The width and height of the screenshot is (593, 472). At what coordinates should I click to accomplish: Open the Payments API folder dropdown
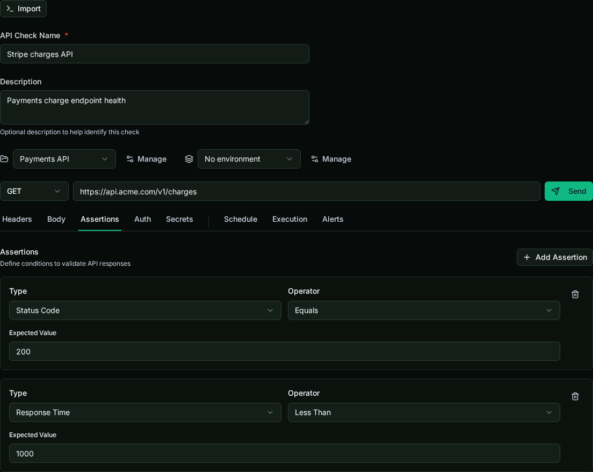coord(64,159)
